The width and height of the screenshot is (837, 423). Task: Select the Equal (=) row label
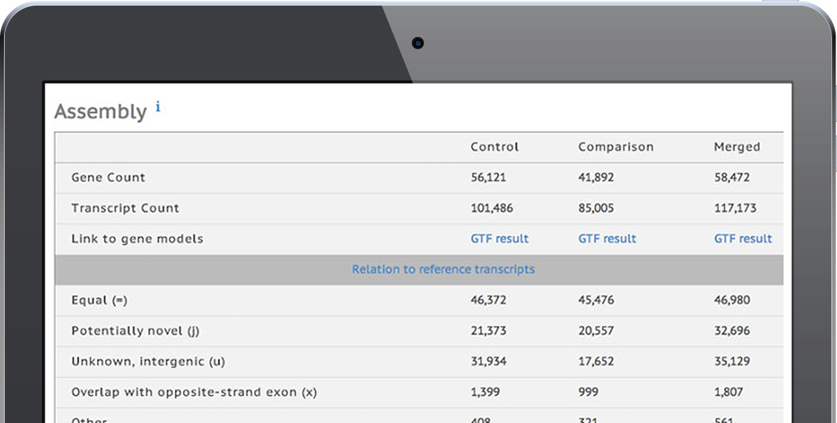click(99, 300)
